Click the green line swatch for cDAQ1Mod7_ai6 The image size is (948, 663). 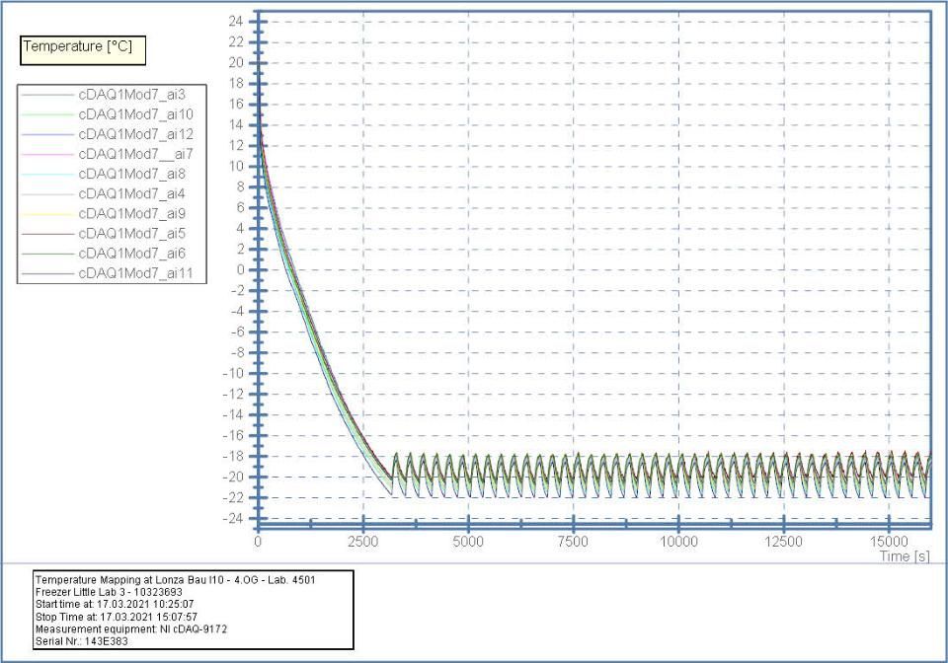click(x=46, y=253)
